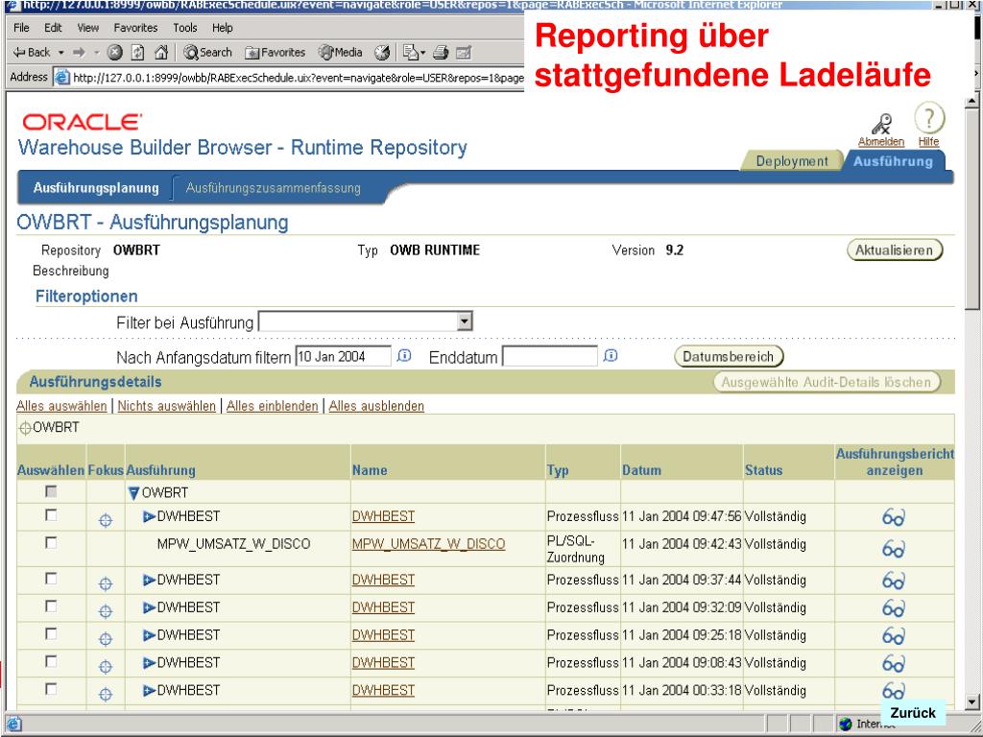Stop page loading with the Stop icon
Screen dimensions: 983x737
[x=114, y=53]
